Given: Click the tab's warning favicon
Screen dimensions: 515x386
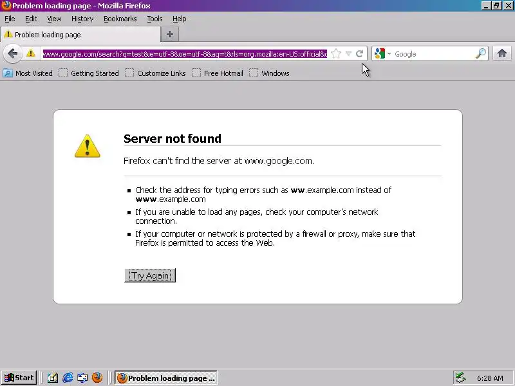Looking at the screenshot, I should coord(8,34).
